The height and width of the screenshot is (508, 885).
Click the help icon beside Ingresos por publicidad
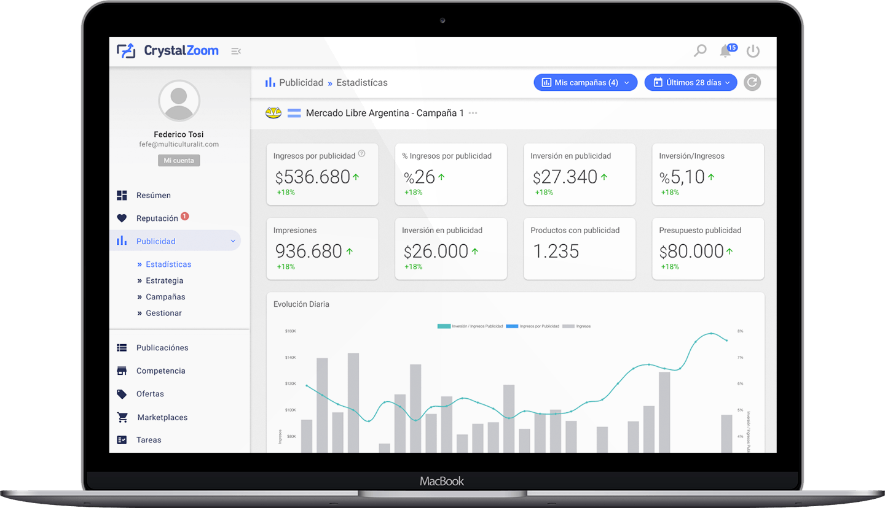(361, 154)
